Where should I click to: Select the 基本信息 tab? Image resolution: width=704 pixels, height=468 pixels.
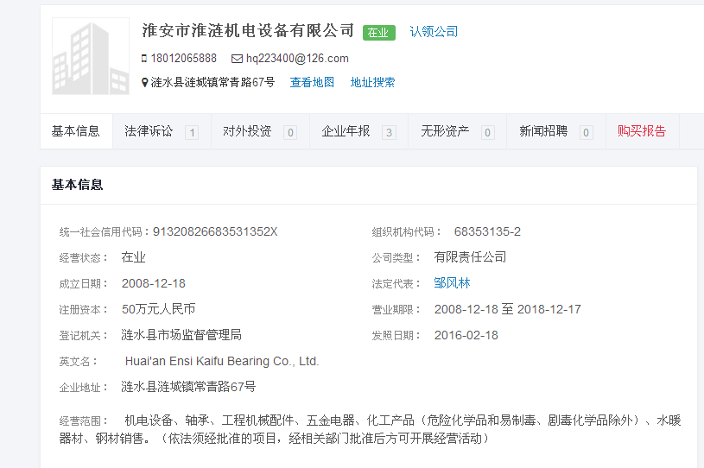tap(76, 131)
